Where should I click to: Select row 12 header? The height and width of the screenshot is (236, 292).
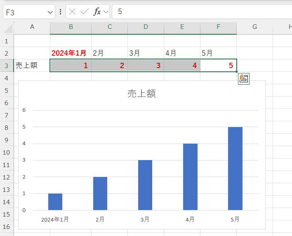(7, 177)
